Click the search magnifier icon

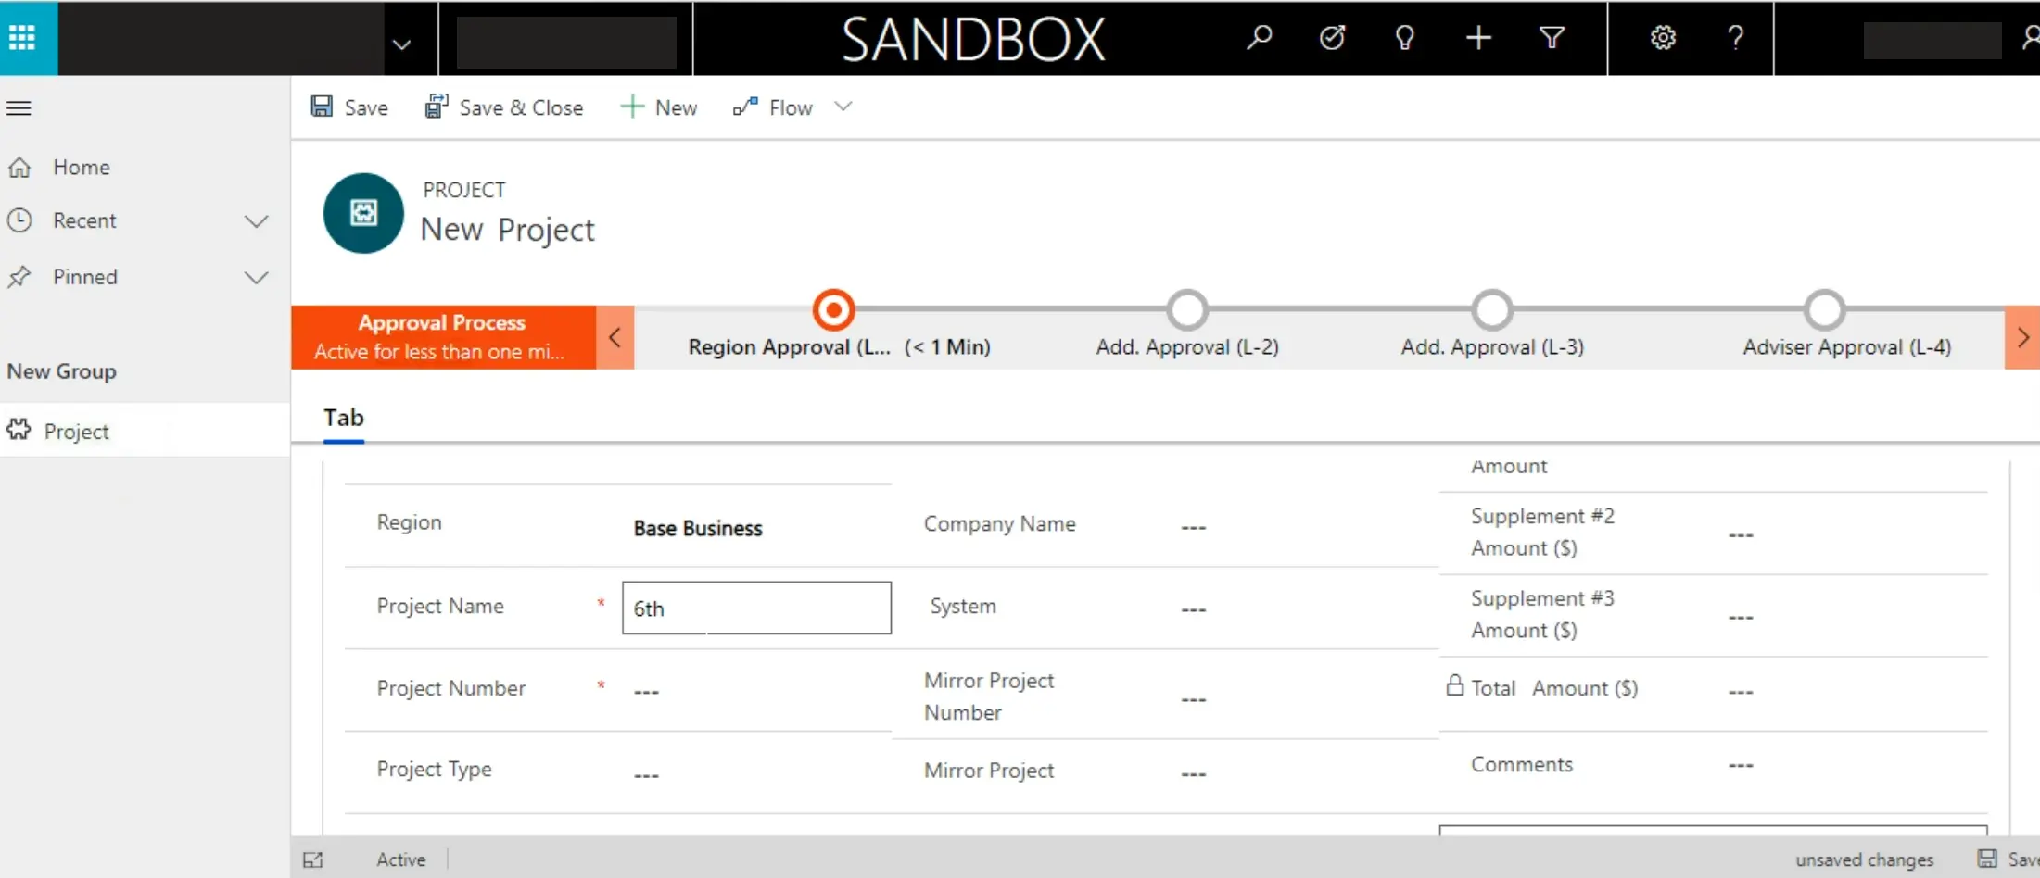1259,38
